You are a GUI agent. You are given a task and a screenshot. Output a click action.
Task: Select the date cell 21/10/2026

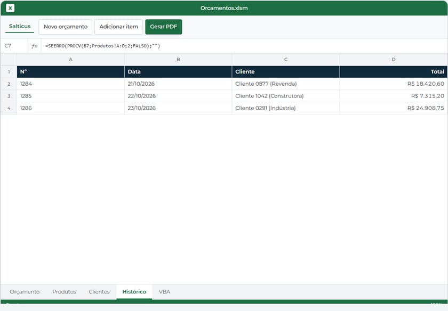(178, 84)
